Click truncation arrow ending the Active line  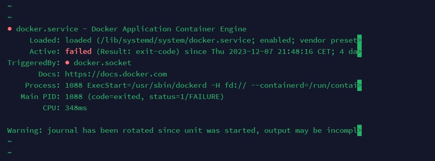pos(359,52)
